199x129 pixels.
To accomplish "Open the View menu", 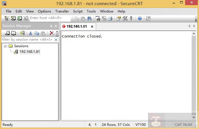I will coord(30,11).
